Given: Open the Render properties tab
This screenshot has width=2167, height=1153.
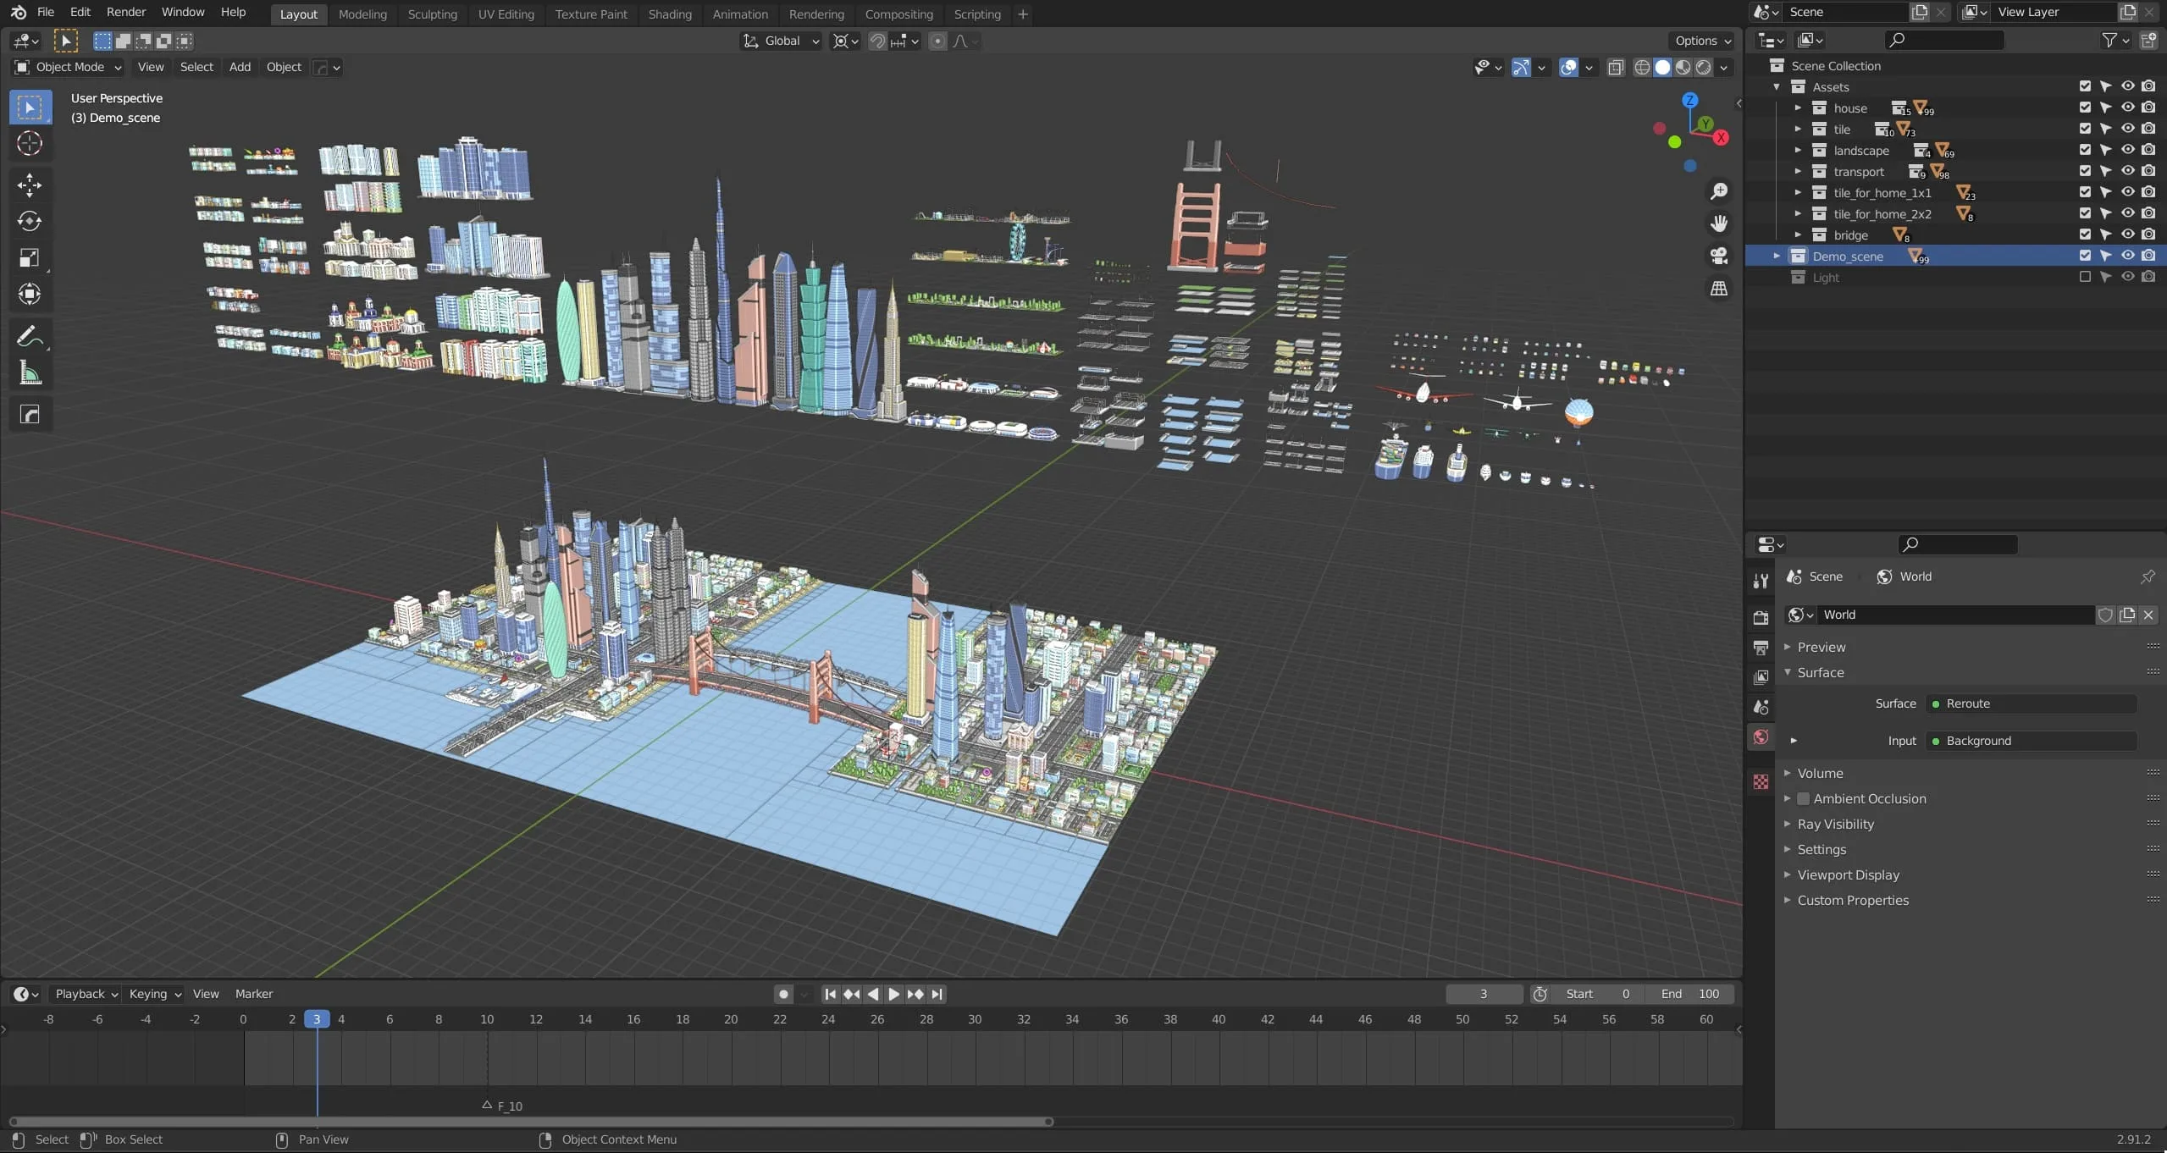Looking at the screenshot, I should tap(1761, 618).
